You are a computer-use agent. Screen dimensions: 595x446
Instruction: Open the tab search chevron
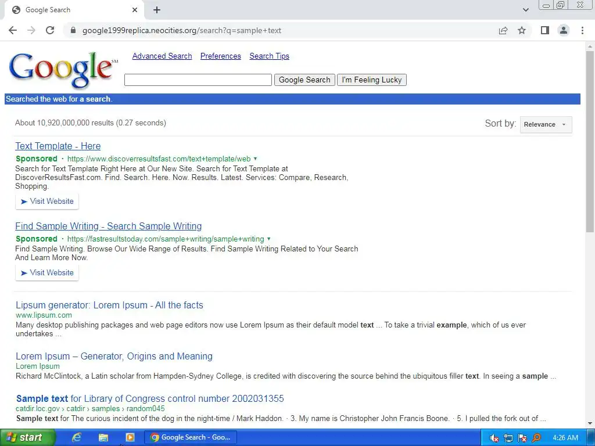(x=525, y=10)
